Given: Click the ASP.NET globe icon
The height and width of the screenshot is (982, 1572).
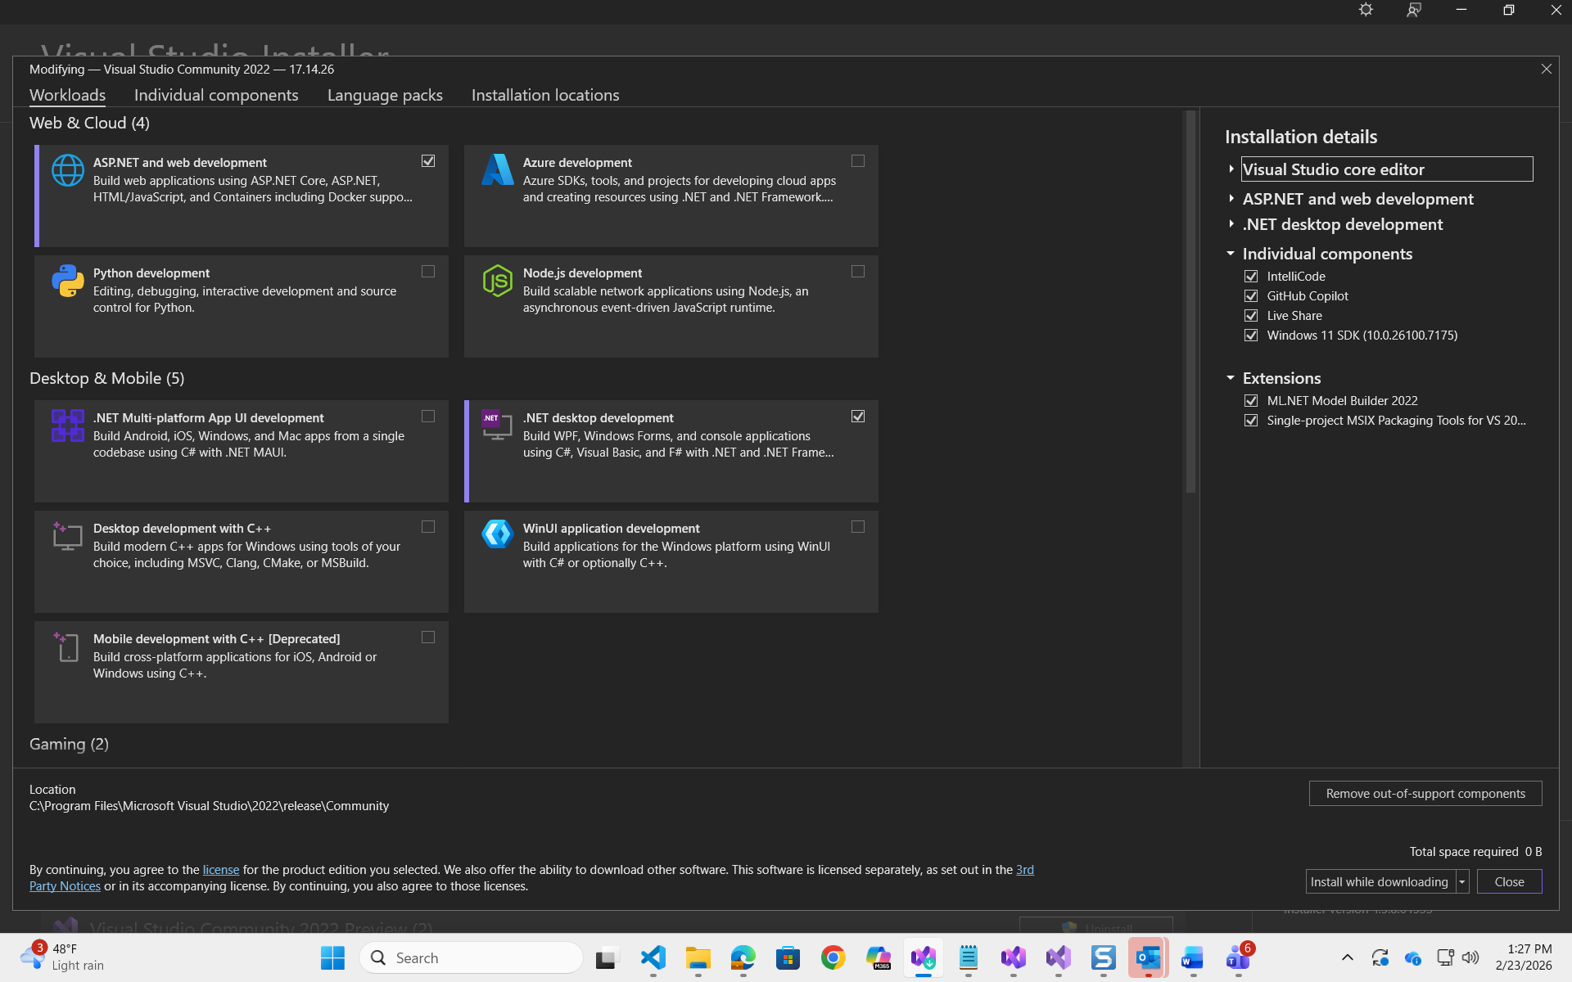Looking at the screenshot, I should click(67, 170).
